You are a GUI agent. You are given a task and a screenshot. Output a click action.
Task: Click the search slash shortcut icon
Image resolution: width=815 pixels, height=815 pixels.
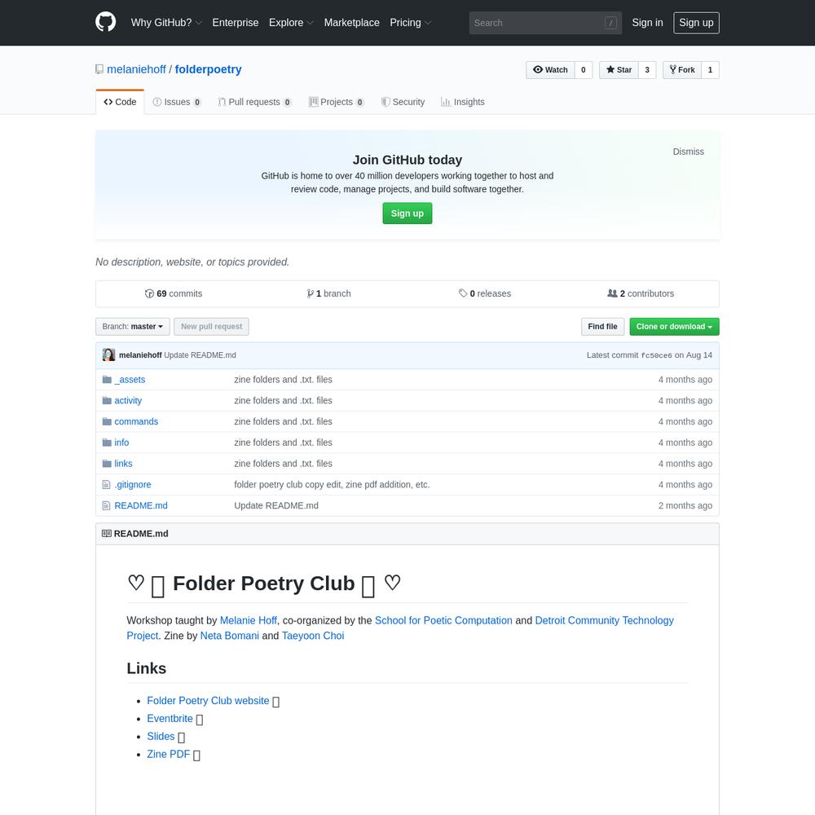pyautogui.click(x=610, y=23)
